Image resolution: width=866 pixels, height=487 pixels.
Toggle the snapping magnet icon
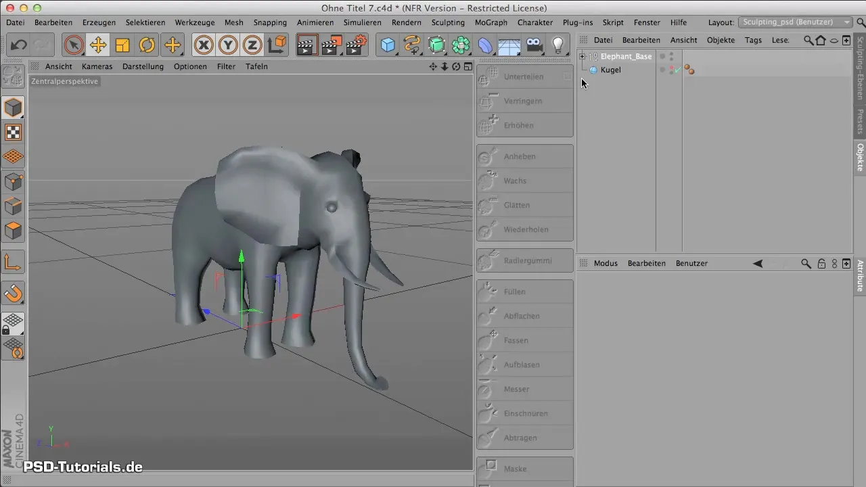(14, 293)
